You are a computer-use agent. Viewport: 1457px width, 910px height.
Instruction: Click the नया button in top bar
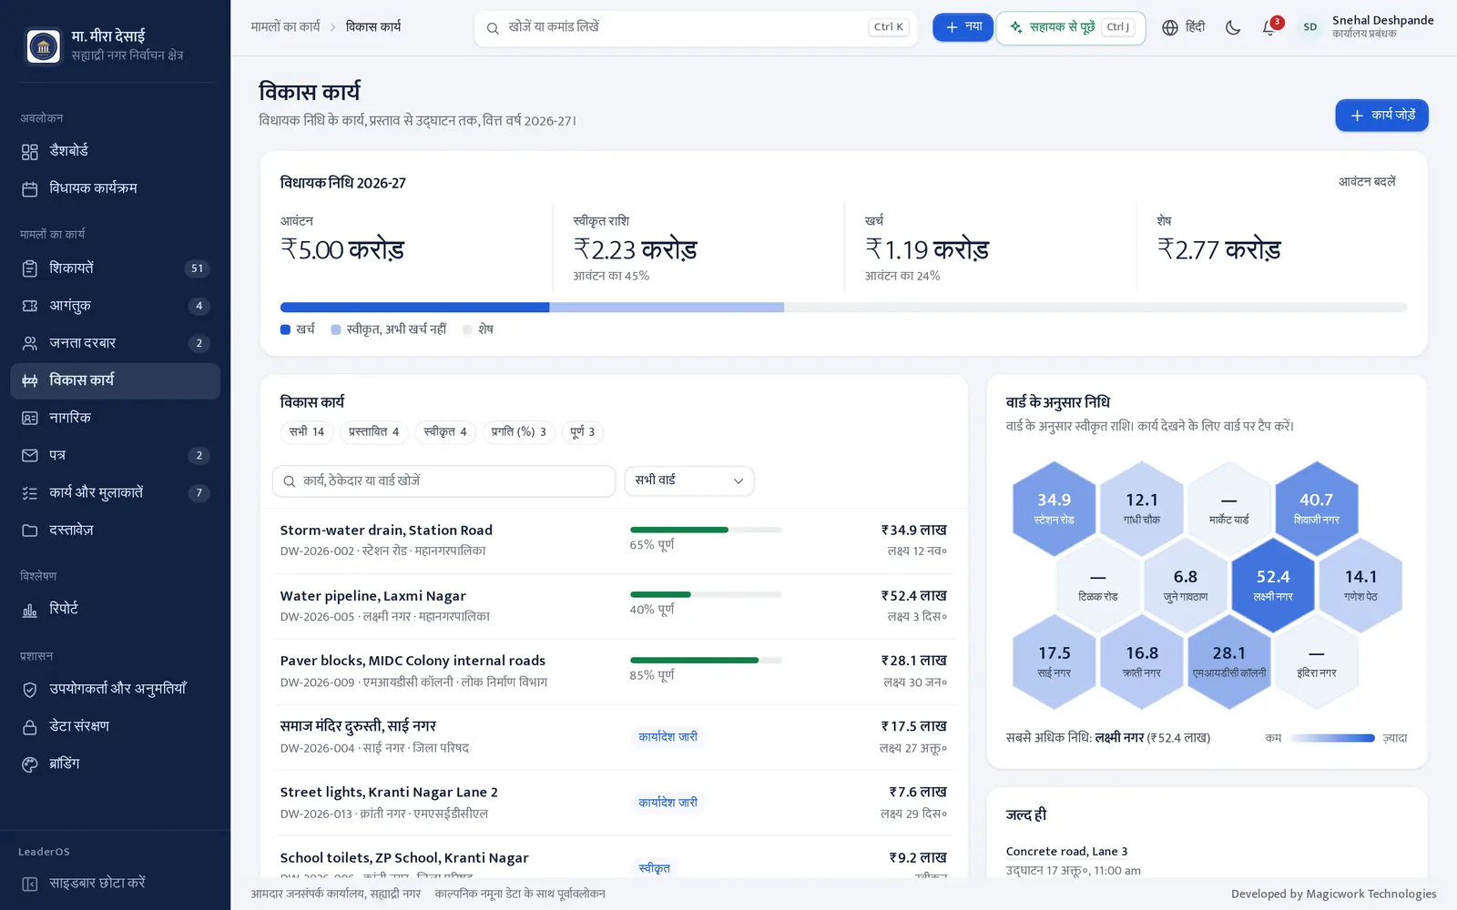tap(963, 27)
